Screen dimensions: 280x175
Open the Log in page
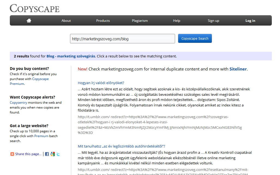(250, 21)
